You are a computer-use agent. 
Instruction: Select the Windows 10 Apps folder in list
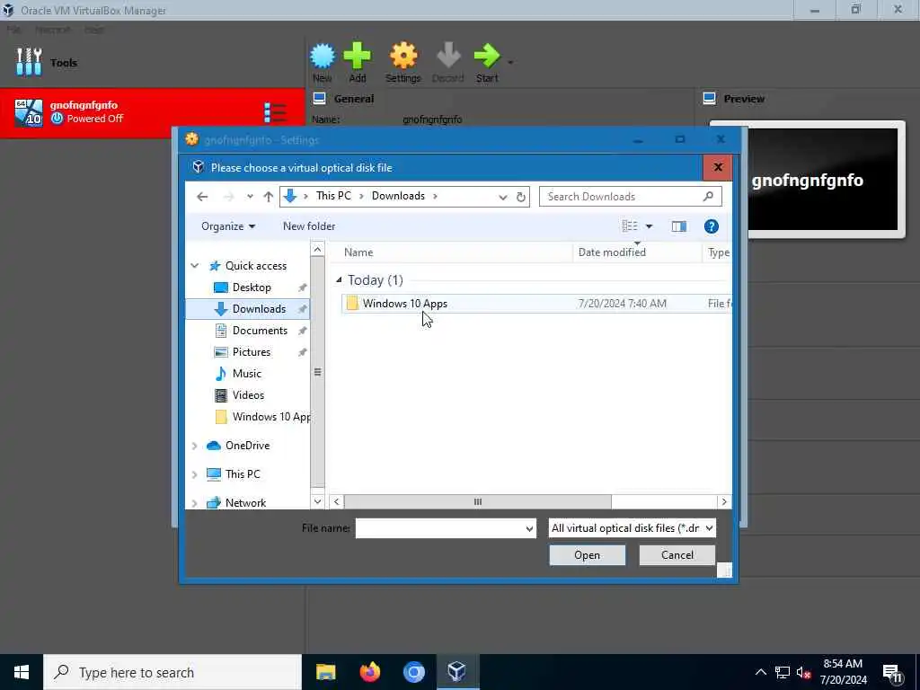405,304
